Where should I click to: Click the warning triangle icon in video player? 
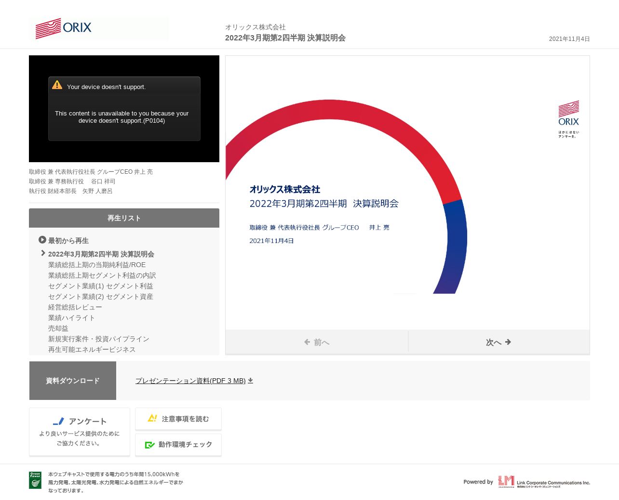(x=57, y=85)
